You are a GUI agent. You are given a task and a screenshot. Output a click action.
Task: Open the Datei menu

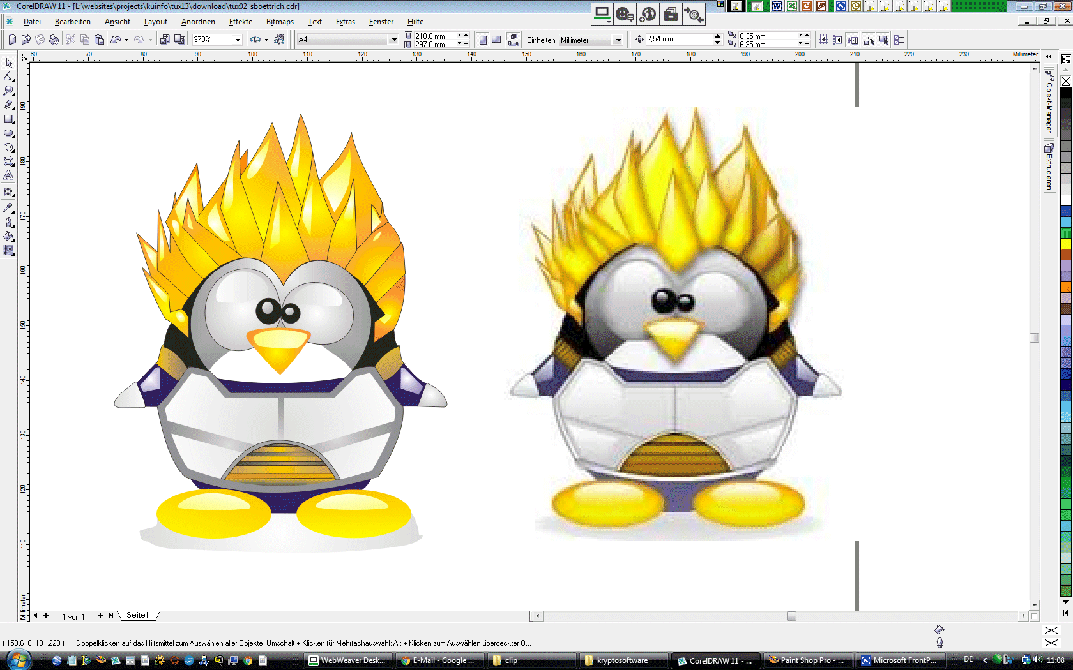32,22
